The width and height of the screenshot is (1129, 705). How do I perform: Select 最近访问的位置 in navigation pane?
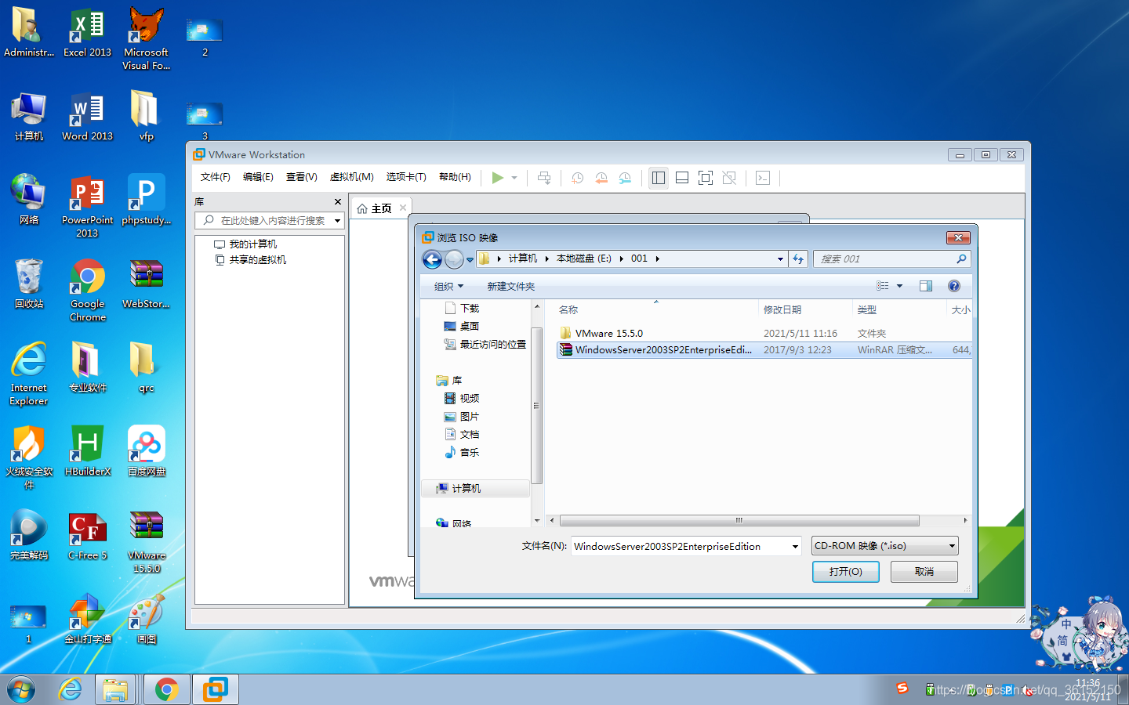pyautogui.click(x=485, y=345)
